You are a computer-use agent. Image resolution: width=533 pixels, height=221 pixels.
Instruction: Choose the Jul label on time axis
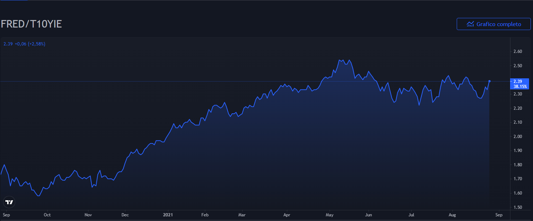coord(411,215)
